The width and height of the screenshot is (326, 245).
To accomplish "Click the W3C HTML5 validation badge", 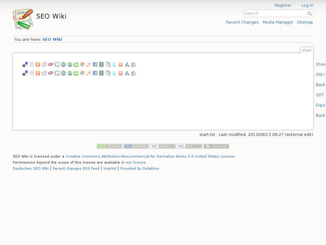I will (163, 146).
